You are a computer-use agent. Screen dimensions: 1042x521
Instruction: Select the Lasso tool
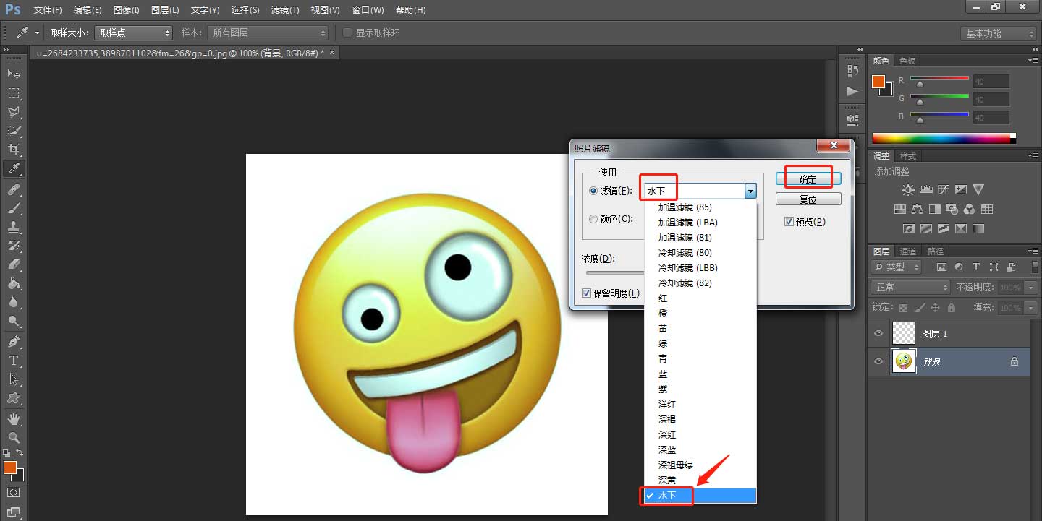pyautogui.click(x=14, y=111)
